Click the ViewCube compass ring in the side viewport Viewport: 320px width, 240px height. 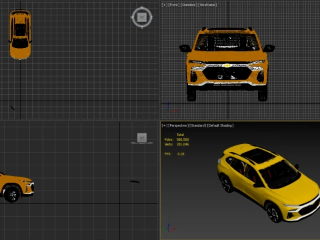pyautogui.click(x=142, y=143)
